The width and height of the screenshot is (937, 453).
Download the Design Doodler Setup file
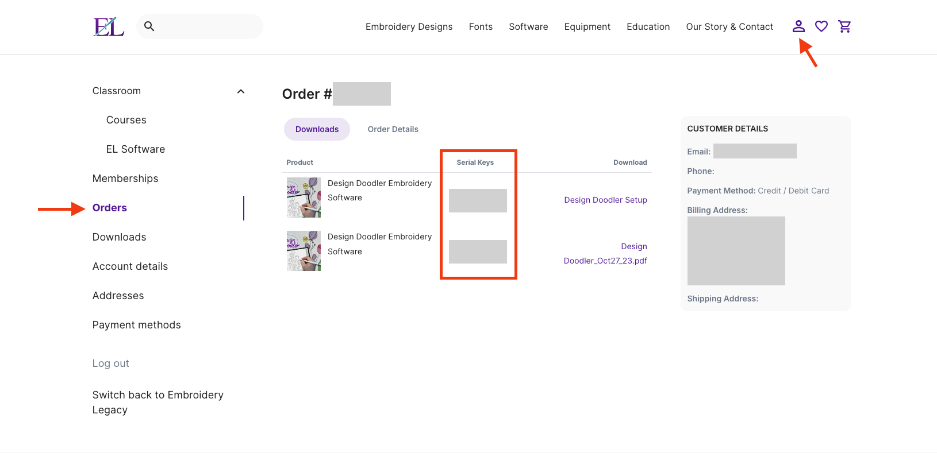tap(605, 200)
